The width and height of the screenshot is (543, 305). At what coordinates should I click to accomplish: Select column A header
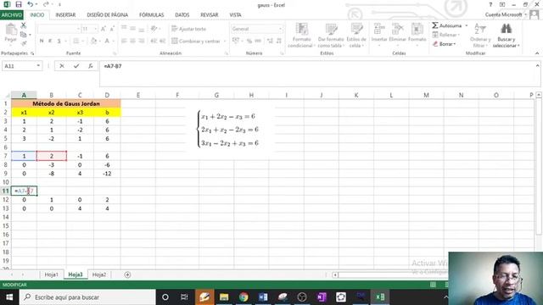coord(24,95)
